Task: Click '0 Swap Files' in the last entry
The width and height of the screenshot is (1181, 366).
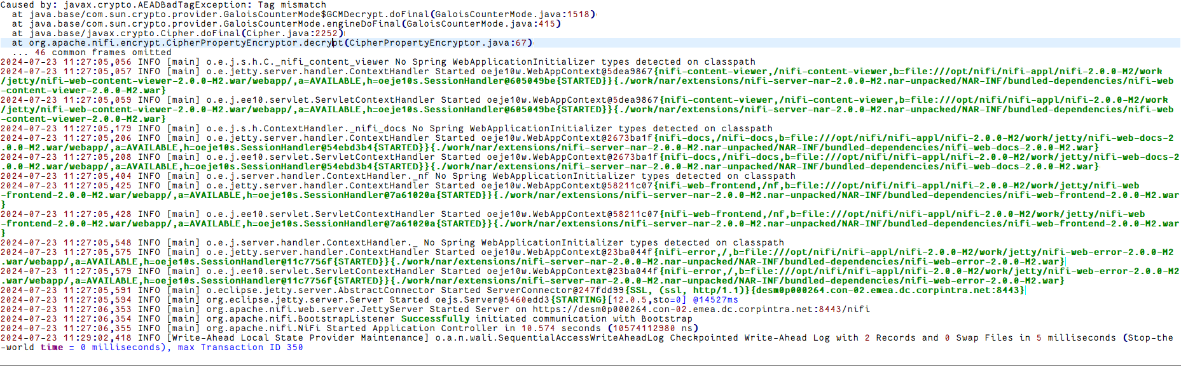Action: pyautogui.click(x=979, y=337)
